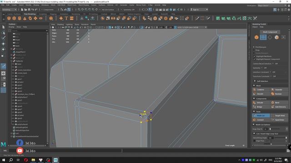The height and width of the screenshot is (163, 291).
Task: Open the Opera browser from the taskbar
Action: point(26,160)
